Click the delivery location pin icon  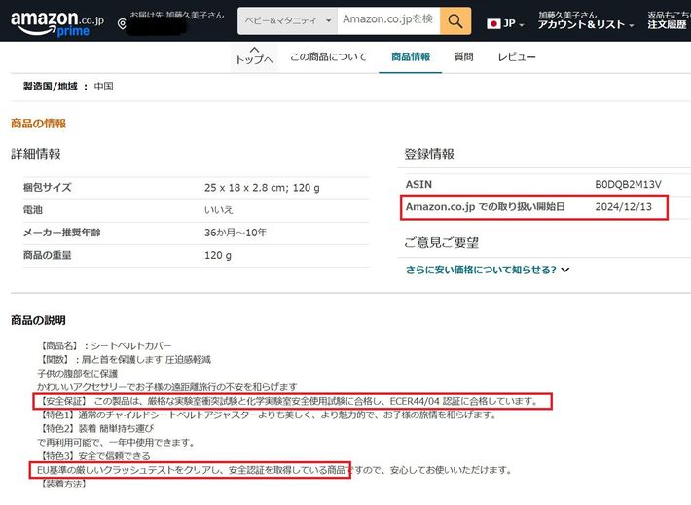(122, 24)
